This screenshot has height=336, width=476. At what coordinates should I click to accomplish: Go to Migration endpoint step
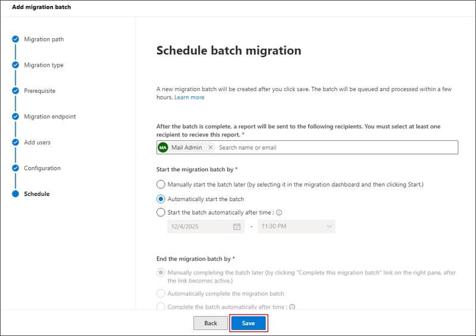tap(50, 117)
